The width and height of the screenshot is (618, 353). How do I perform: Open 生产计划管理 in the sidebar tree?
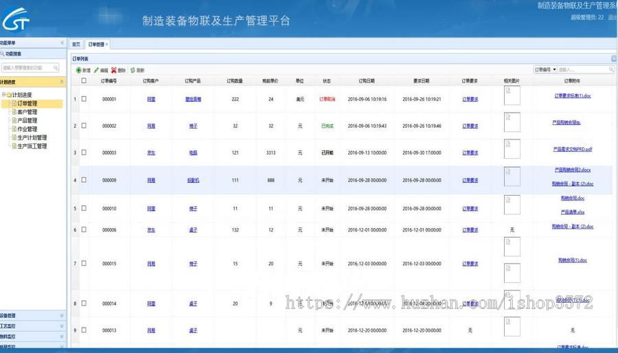click(32, 137)
